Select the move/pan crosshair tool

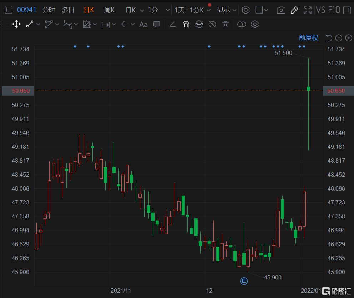click(x=16, y=24)
